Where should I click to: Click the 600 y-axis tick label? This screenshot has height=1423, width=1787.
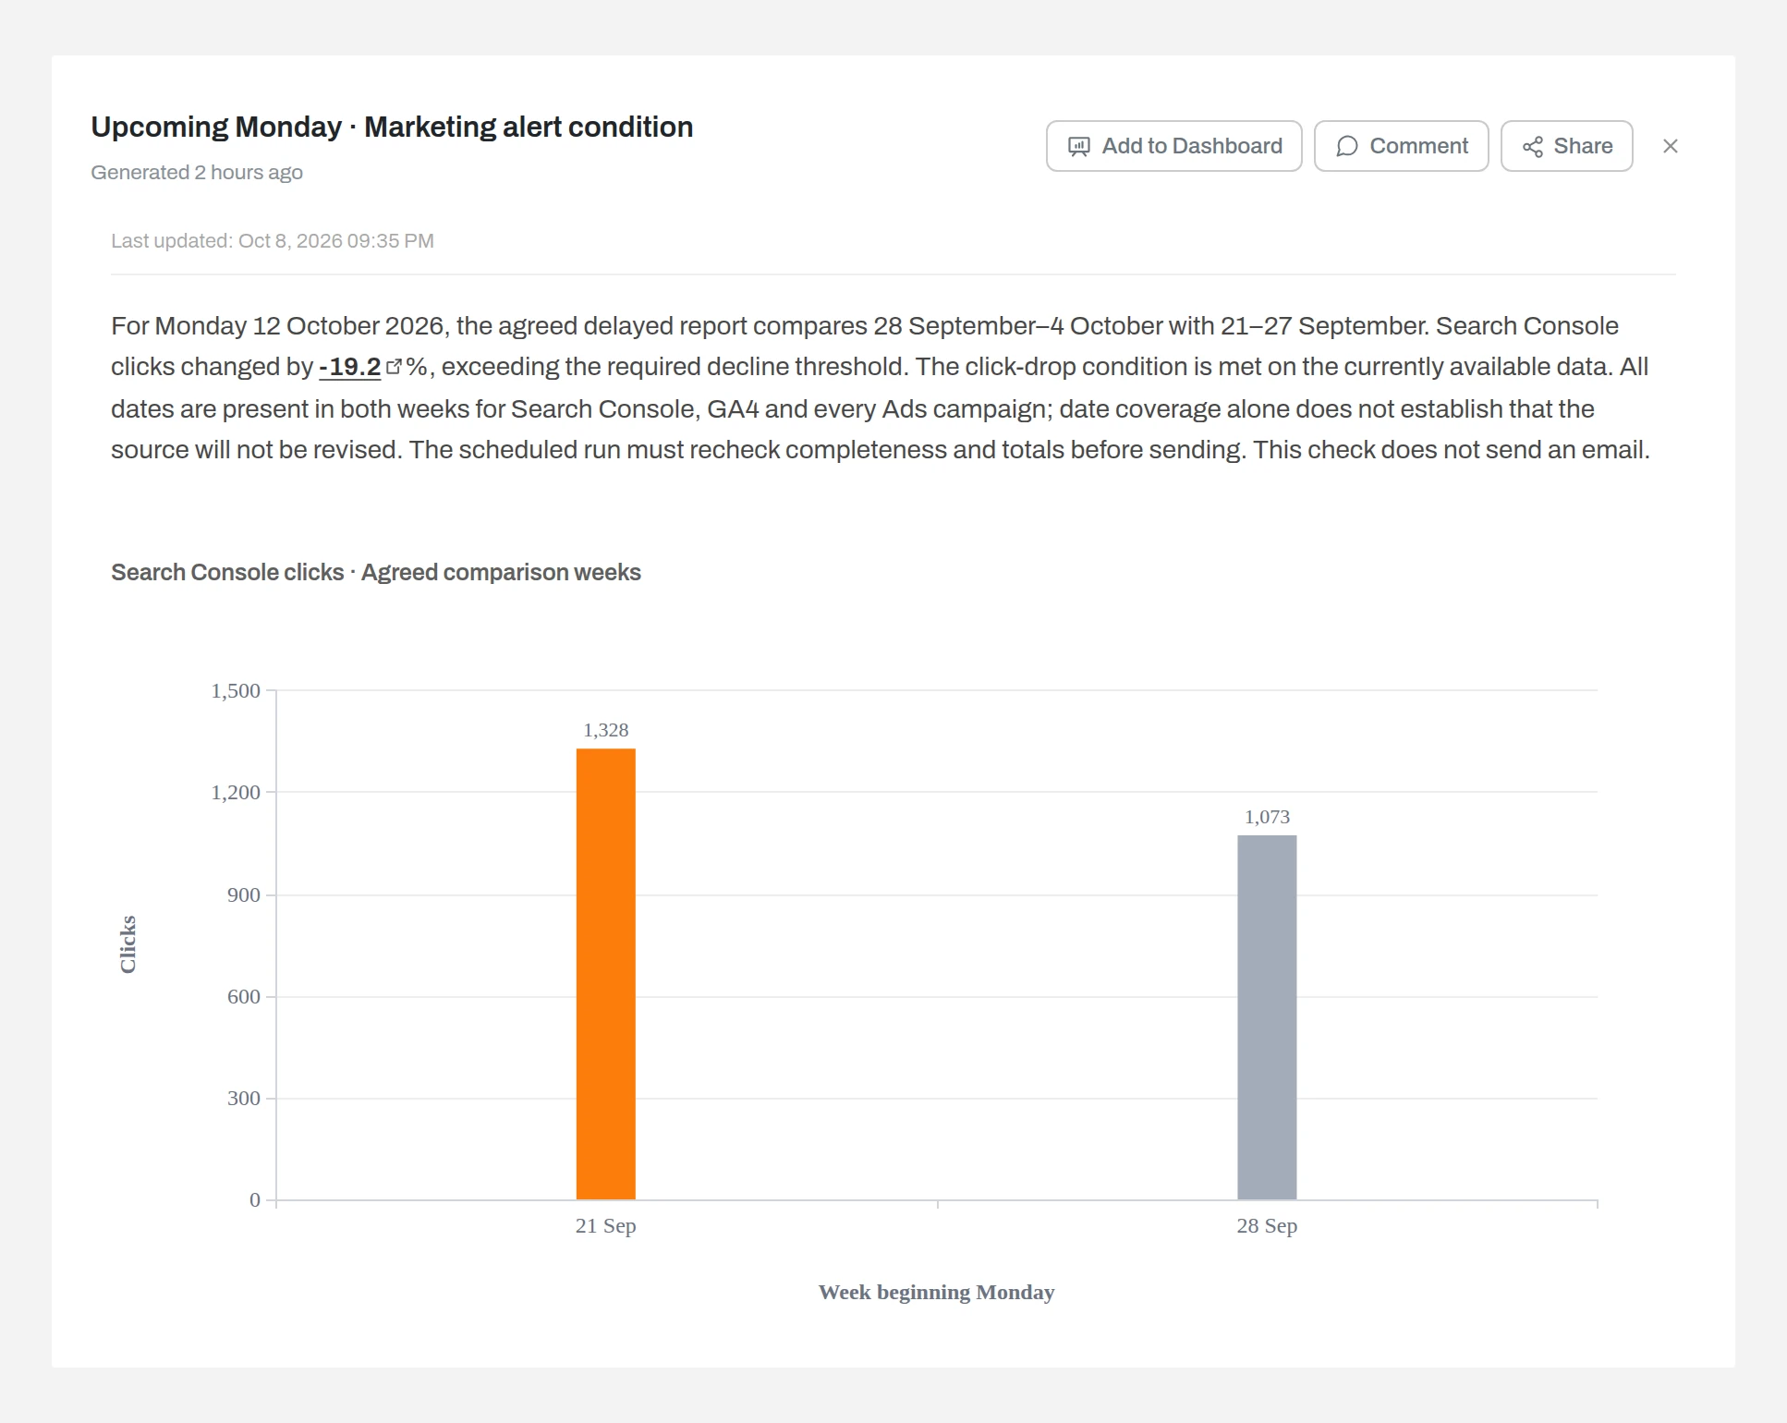244,996
